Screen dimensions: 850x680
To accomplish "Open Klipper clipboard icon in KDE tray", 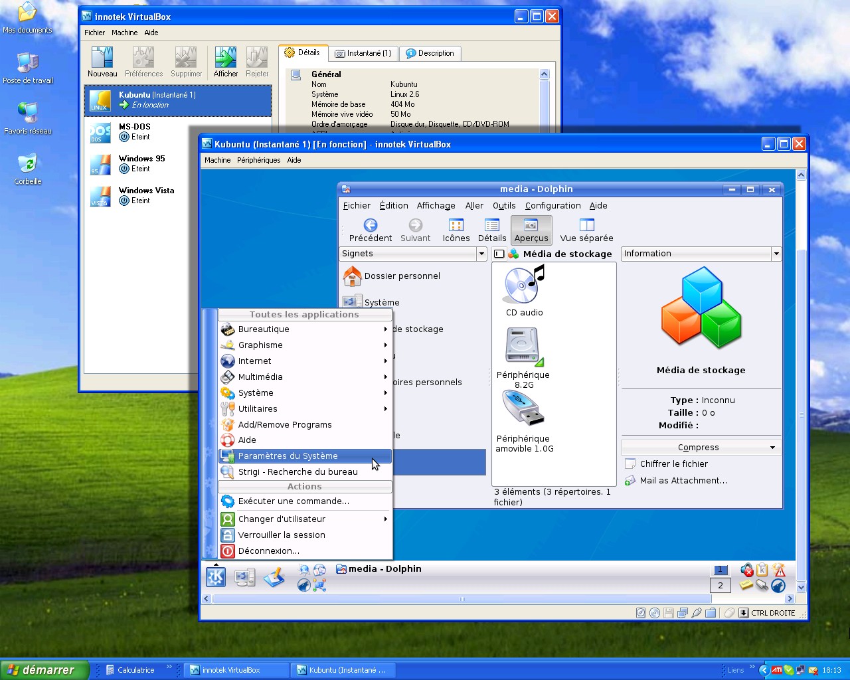I will (x=762, y=570).
